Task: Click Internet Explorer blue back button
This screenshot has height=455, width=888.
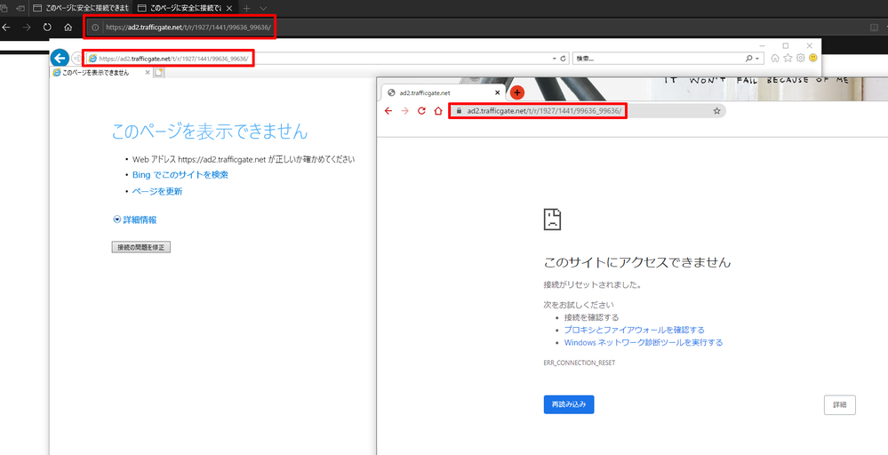Action: 60,58
